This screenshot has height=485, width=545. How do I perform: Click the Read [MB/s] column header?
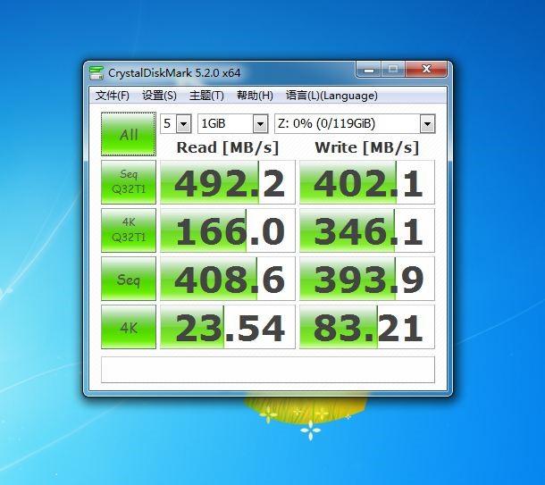[228, 147]
